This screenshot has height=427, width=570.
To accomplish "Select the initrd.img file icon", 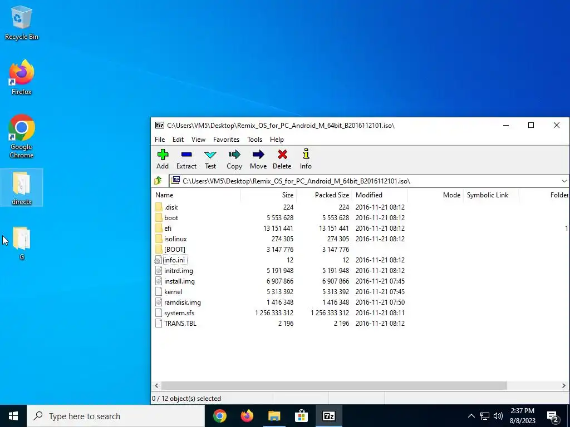I will (x=159, y=271).
